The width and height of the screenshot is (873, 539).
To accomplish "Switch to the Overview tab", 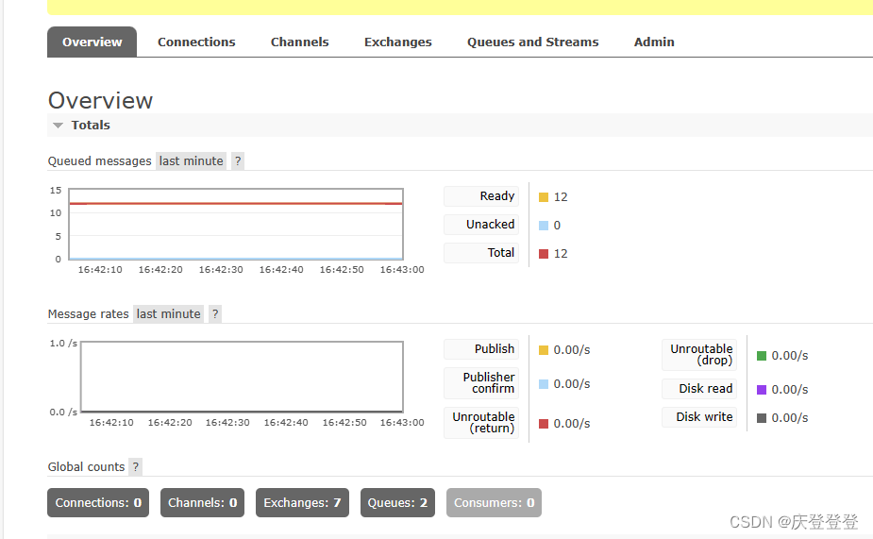I will (92, 42).
